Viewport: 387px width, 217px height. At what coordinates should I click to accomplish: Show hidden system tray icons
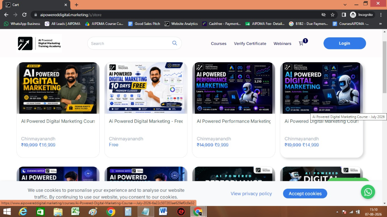(x=337, y=212)
